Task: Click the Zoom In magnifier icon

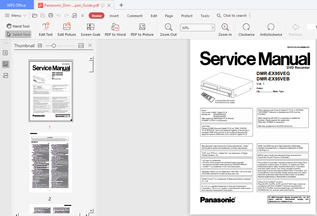Action: coord(225,27)
